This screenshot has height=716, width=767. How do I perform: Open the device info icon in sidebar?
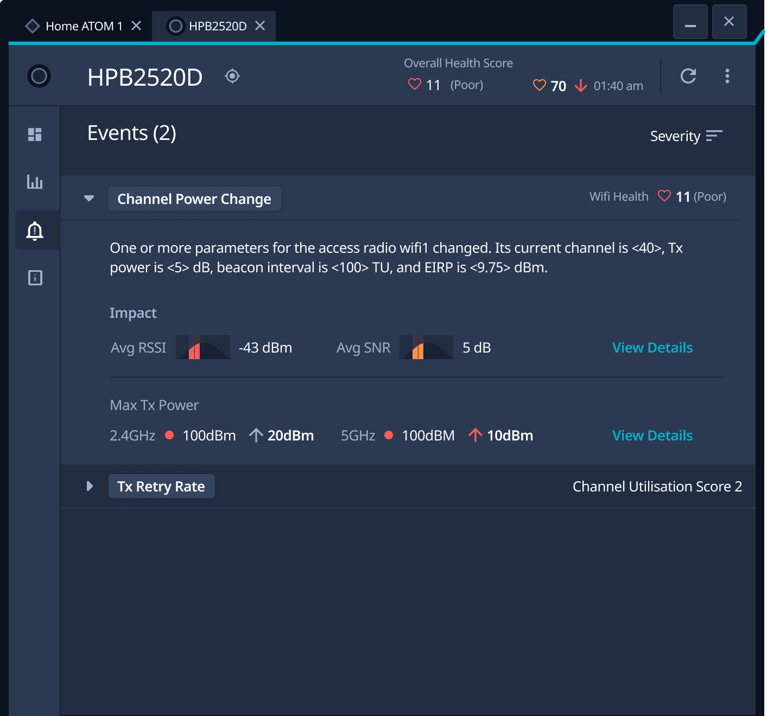pos(35,278)
